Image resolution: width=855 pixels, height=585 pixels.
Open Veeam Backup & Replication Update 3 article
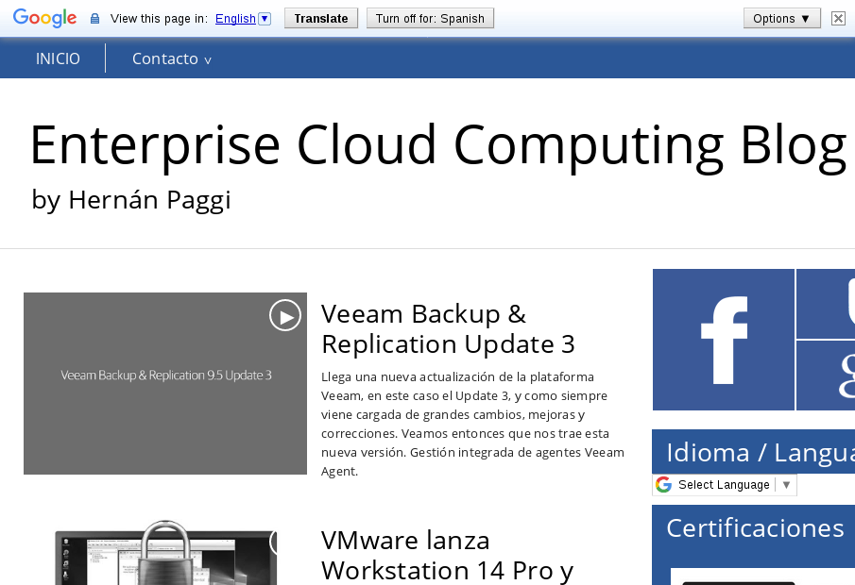tap(448, 329)
